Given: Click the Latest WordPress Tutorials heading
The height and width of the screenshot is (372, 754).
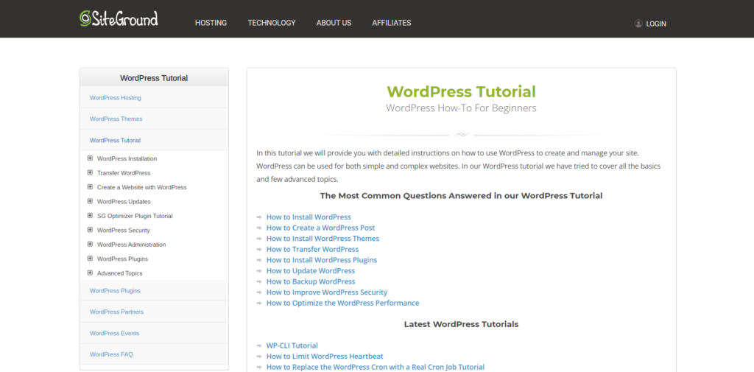Looking at the screenshot, I should point(461,324).
